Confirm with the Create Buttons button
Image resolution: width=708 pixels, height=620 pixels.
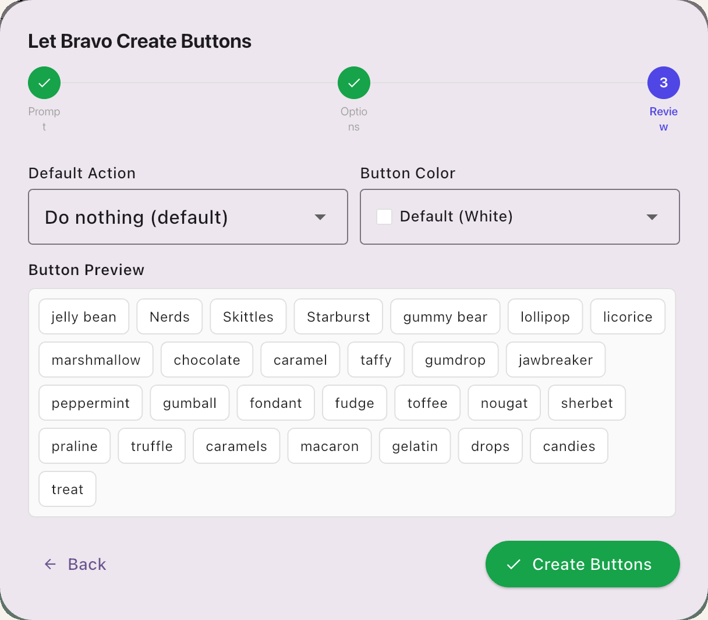pos(583,564)
